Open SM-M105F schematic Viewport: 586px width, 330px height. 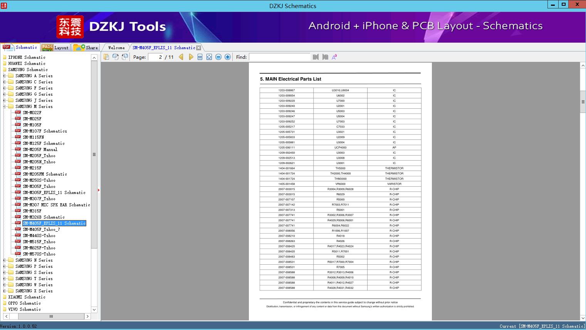click(32, 125)
